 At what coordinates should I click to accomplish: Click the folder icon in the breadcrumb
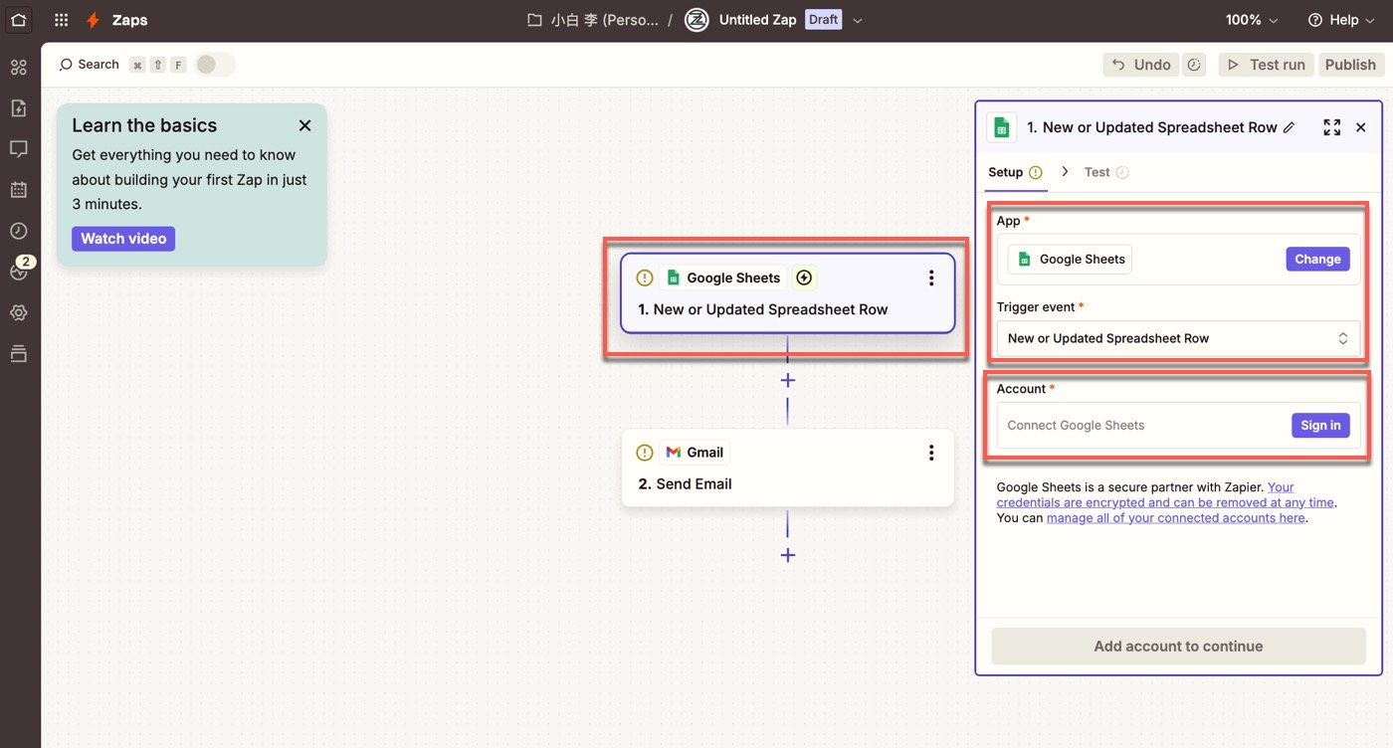(534, 20)
